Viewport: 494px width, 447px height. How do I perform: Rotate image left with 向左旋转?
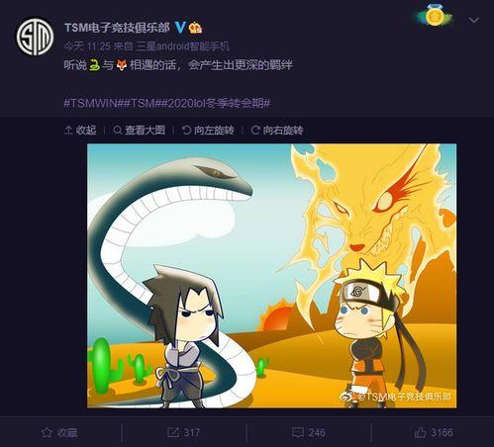(x=208, y=131)
